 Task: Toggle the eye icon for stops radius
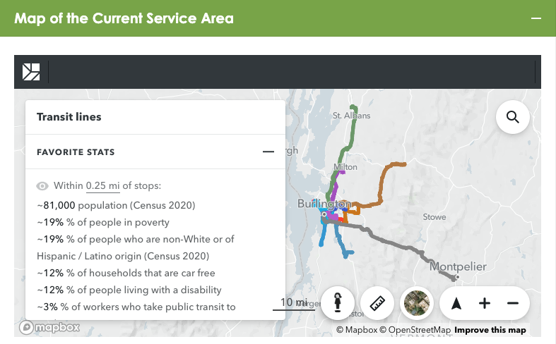[x=42, y=186]
